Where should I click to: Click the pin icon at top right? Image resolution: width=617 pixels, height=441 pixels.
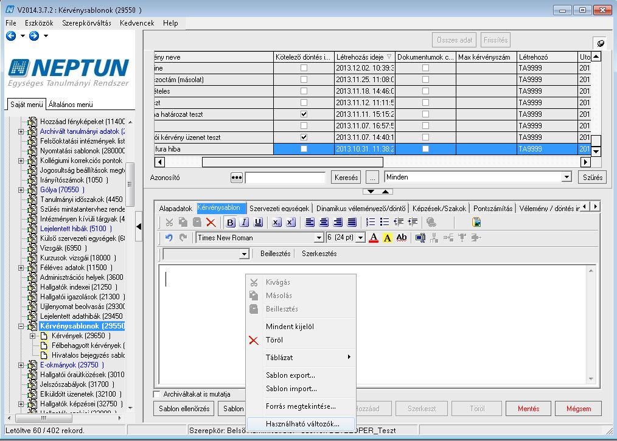tap(601, 43)
